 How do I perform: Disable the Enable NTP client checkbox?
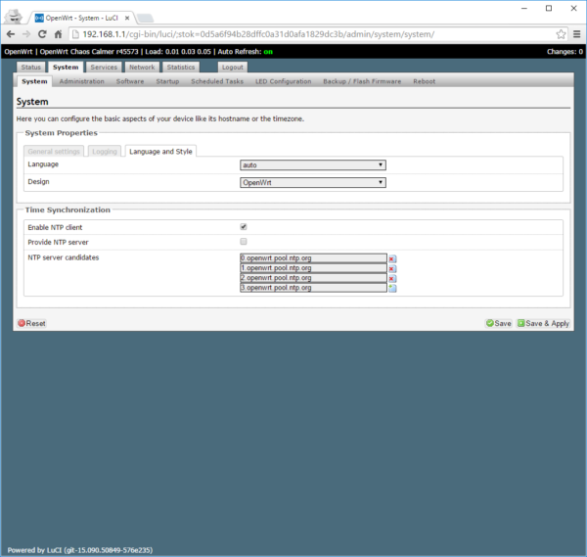pyautogui.click(x=244, y=227)
